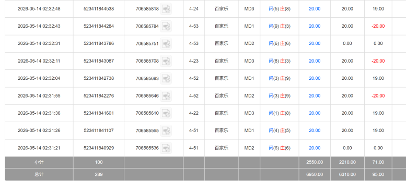Click bet amount 20.00 in 02:32:31 row
The width and height of the screenshot is (406, 191).
click(x=315, y=43)
